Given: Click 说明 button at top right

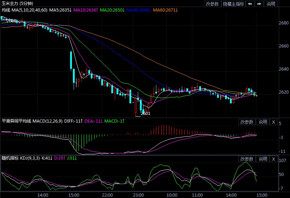Looking at the screenshot, I should click(271, 4).
